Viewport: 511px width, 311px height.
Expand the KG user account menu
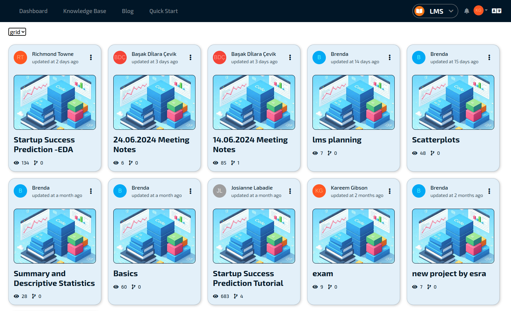[481, 10]
